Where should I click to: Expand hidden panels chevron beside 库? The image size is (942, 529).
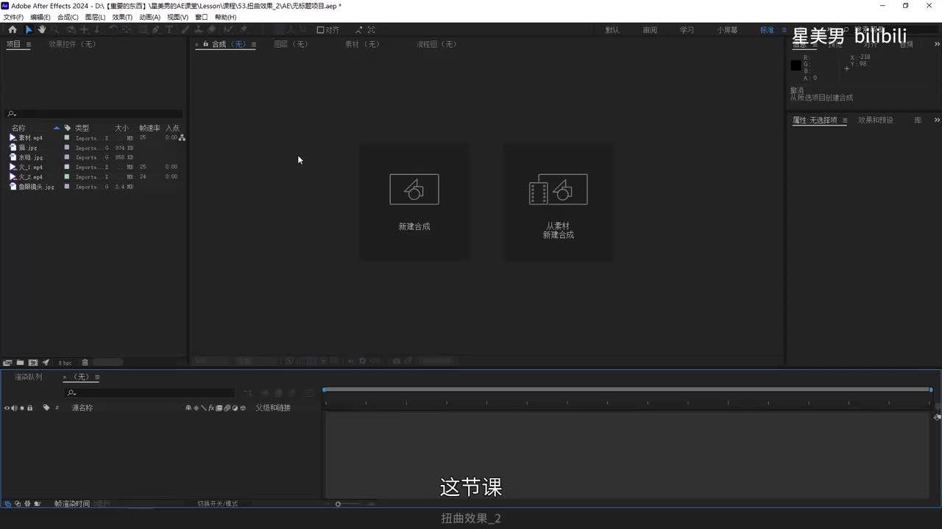pyautogui.click(x=937, y=120)
